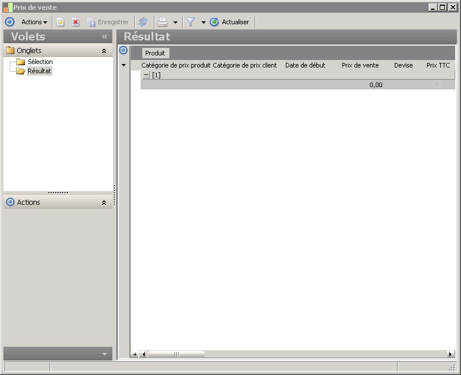Open the printer dropdown arrow
461x375 pixels.
click(176, 22)
